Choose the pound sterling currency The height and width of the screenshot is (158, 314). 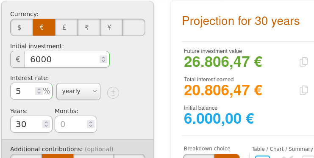[x=67, y=28]
